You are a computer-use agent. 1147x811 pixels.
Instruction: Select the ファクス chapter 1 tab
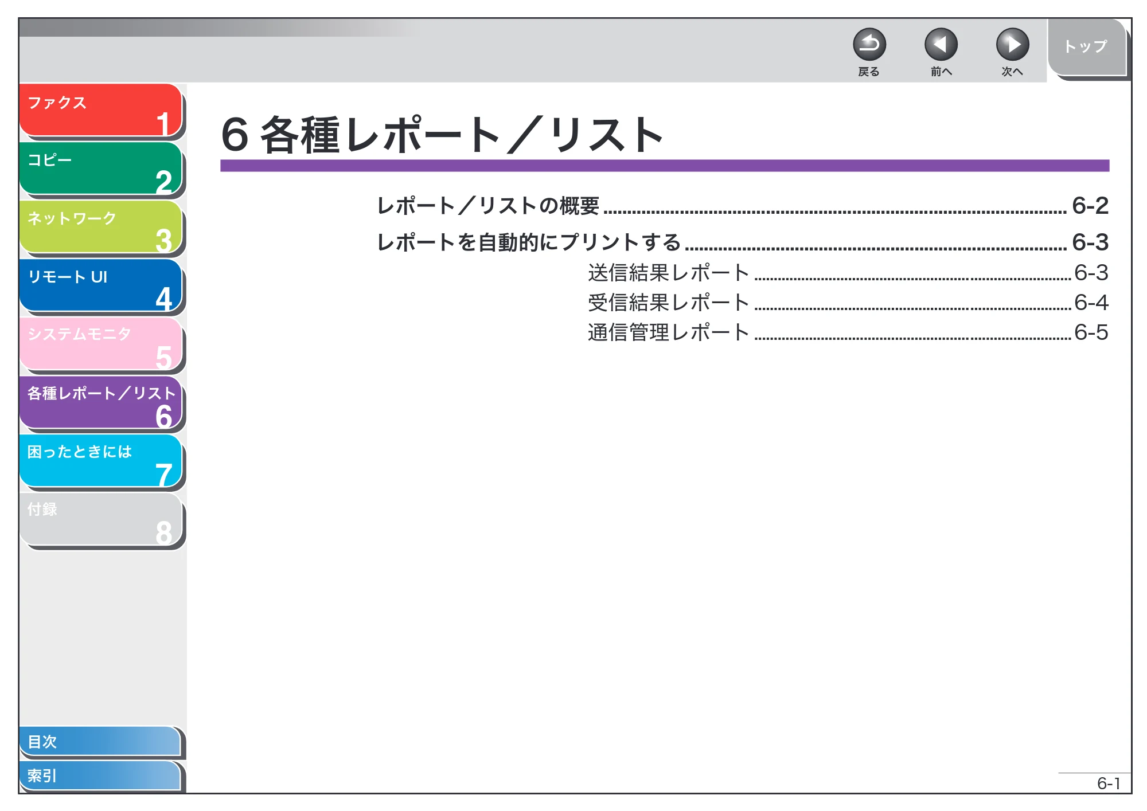coord(101,111)
